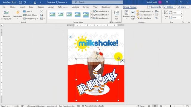This screenshot has height=107, width=191.
Task: Click the Search box in title bar
Action: [97, 2]
